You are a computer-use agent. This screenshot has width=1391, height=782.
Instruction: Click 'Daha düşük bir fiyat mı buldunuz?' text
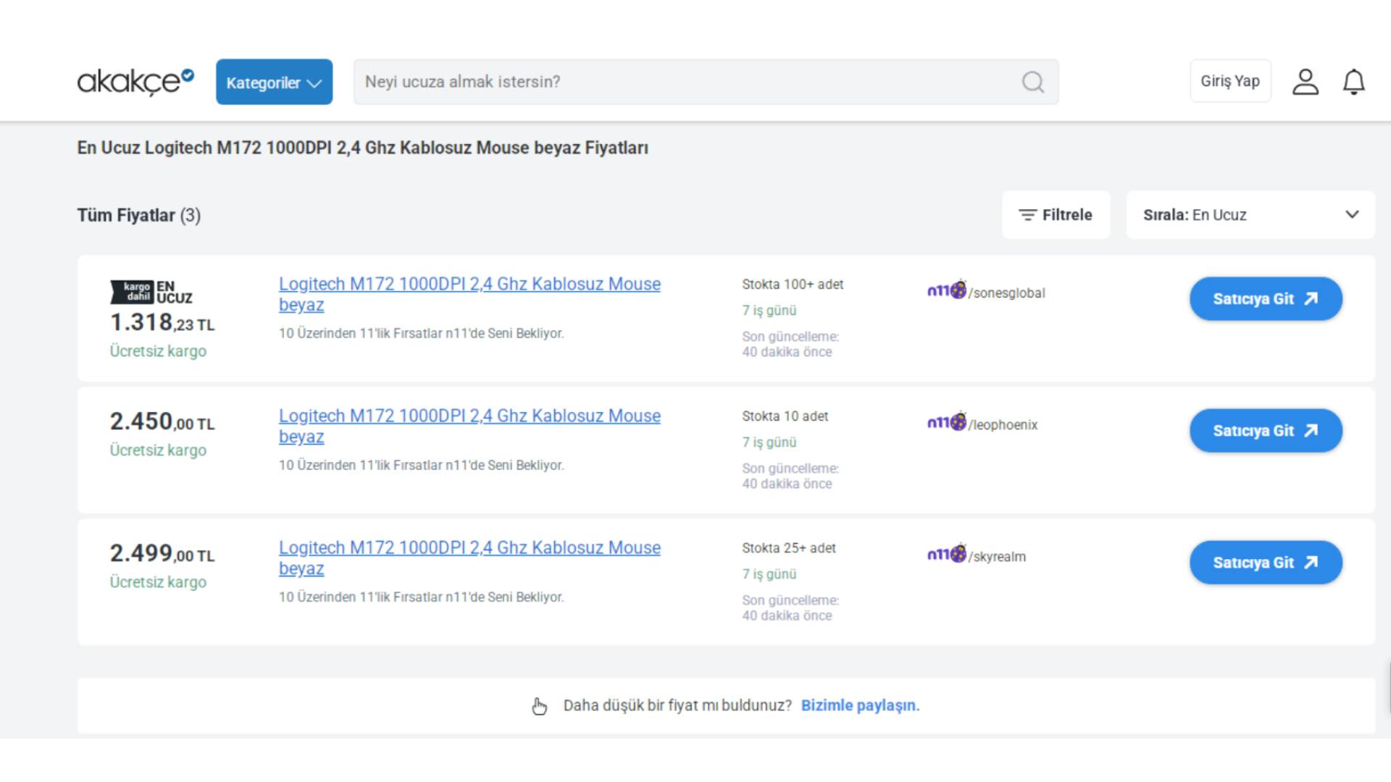[x=677, y=706]
